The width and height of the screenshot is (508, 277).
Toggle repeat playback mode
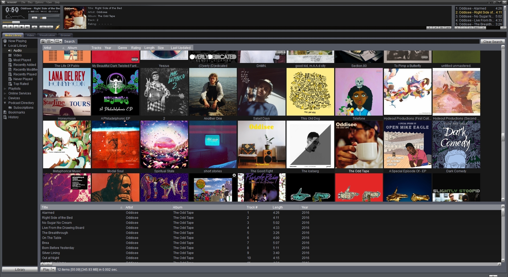(x=50, y=27)
